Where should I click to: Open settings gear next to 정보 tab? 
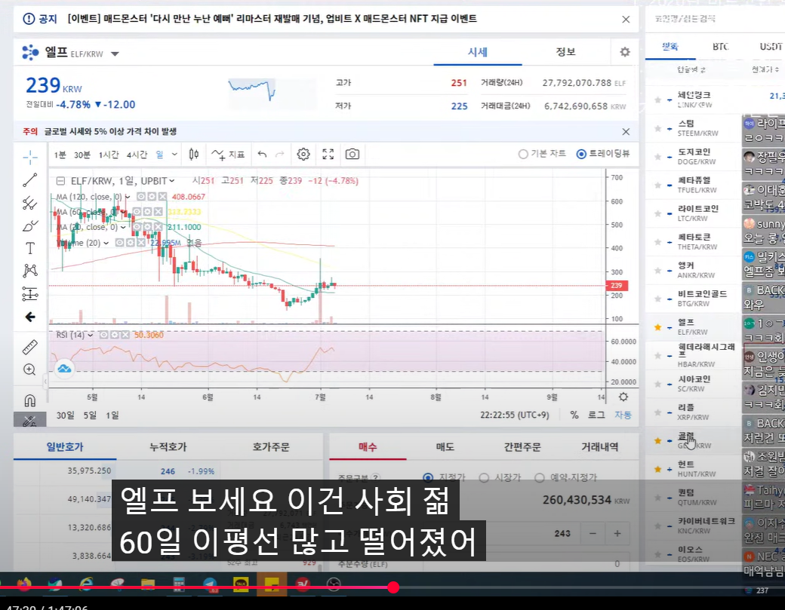[x=625, y=52]
